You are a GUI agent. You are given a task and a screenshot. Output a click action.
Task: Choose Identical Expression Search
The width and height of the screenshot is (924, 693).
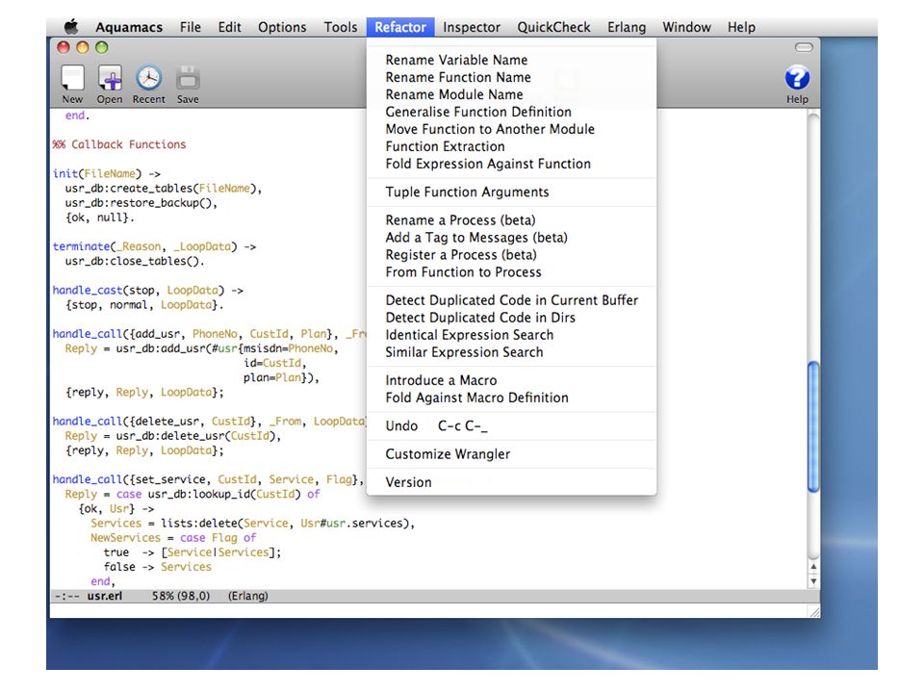point(511,335)
